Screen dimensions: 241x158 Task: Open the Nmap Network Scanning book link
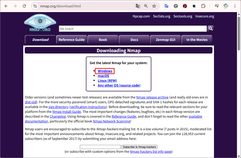point(112,121)
